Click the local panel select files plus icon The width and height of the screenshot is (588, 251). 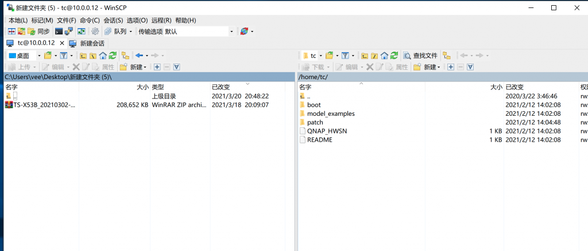[157, 67]
